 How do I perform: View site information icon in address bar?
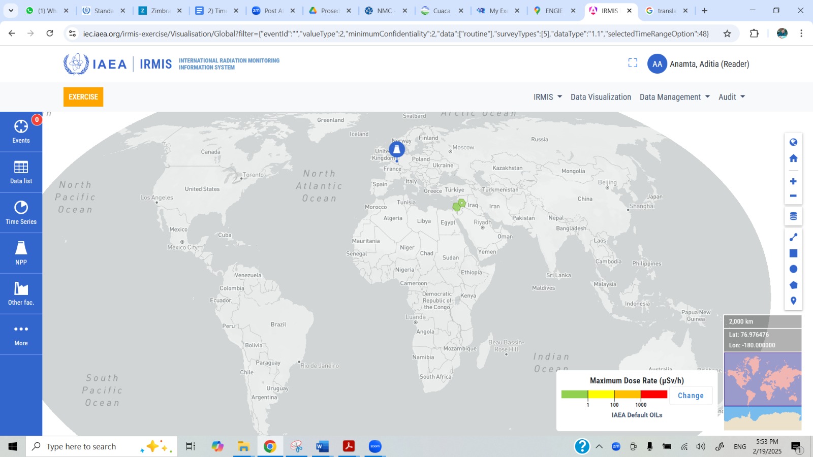click(x=73, y=34)
